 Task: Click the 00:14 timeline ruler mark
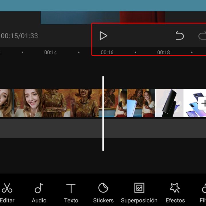pyautogui.click(x=50, y=52)
